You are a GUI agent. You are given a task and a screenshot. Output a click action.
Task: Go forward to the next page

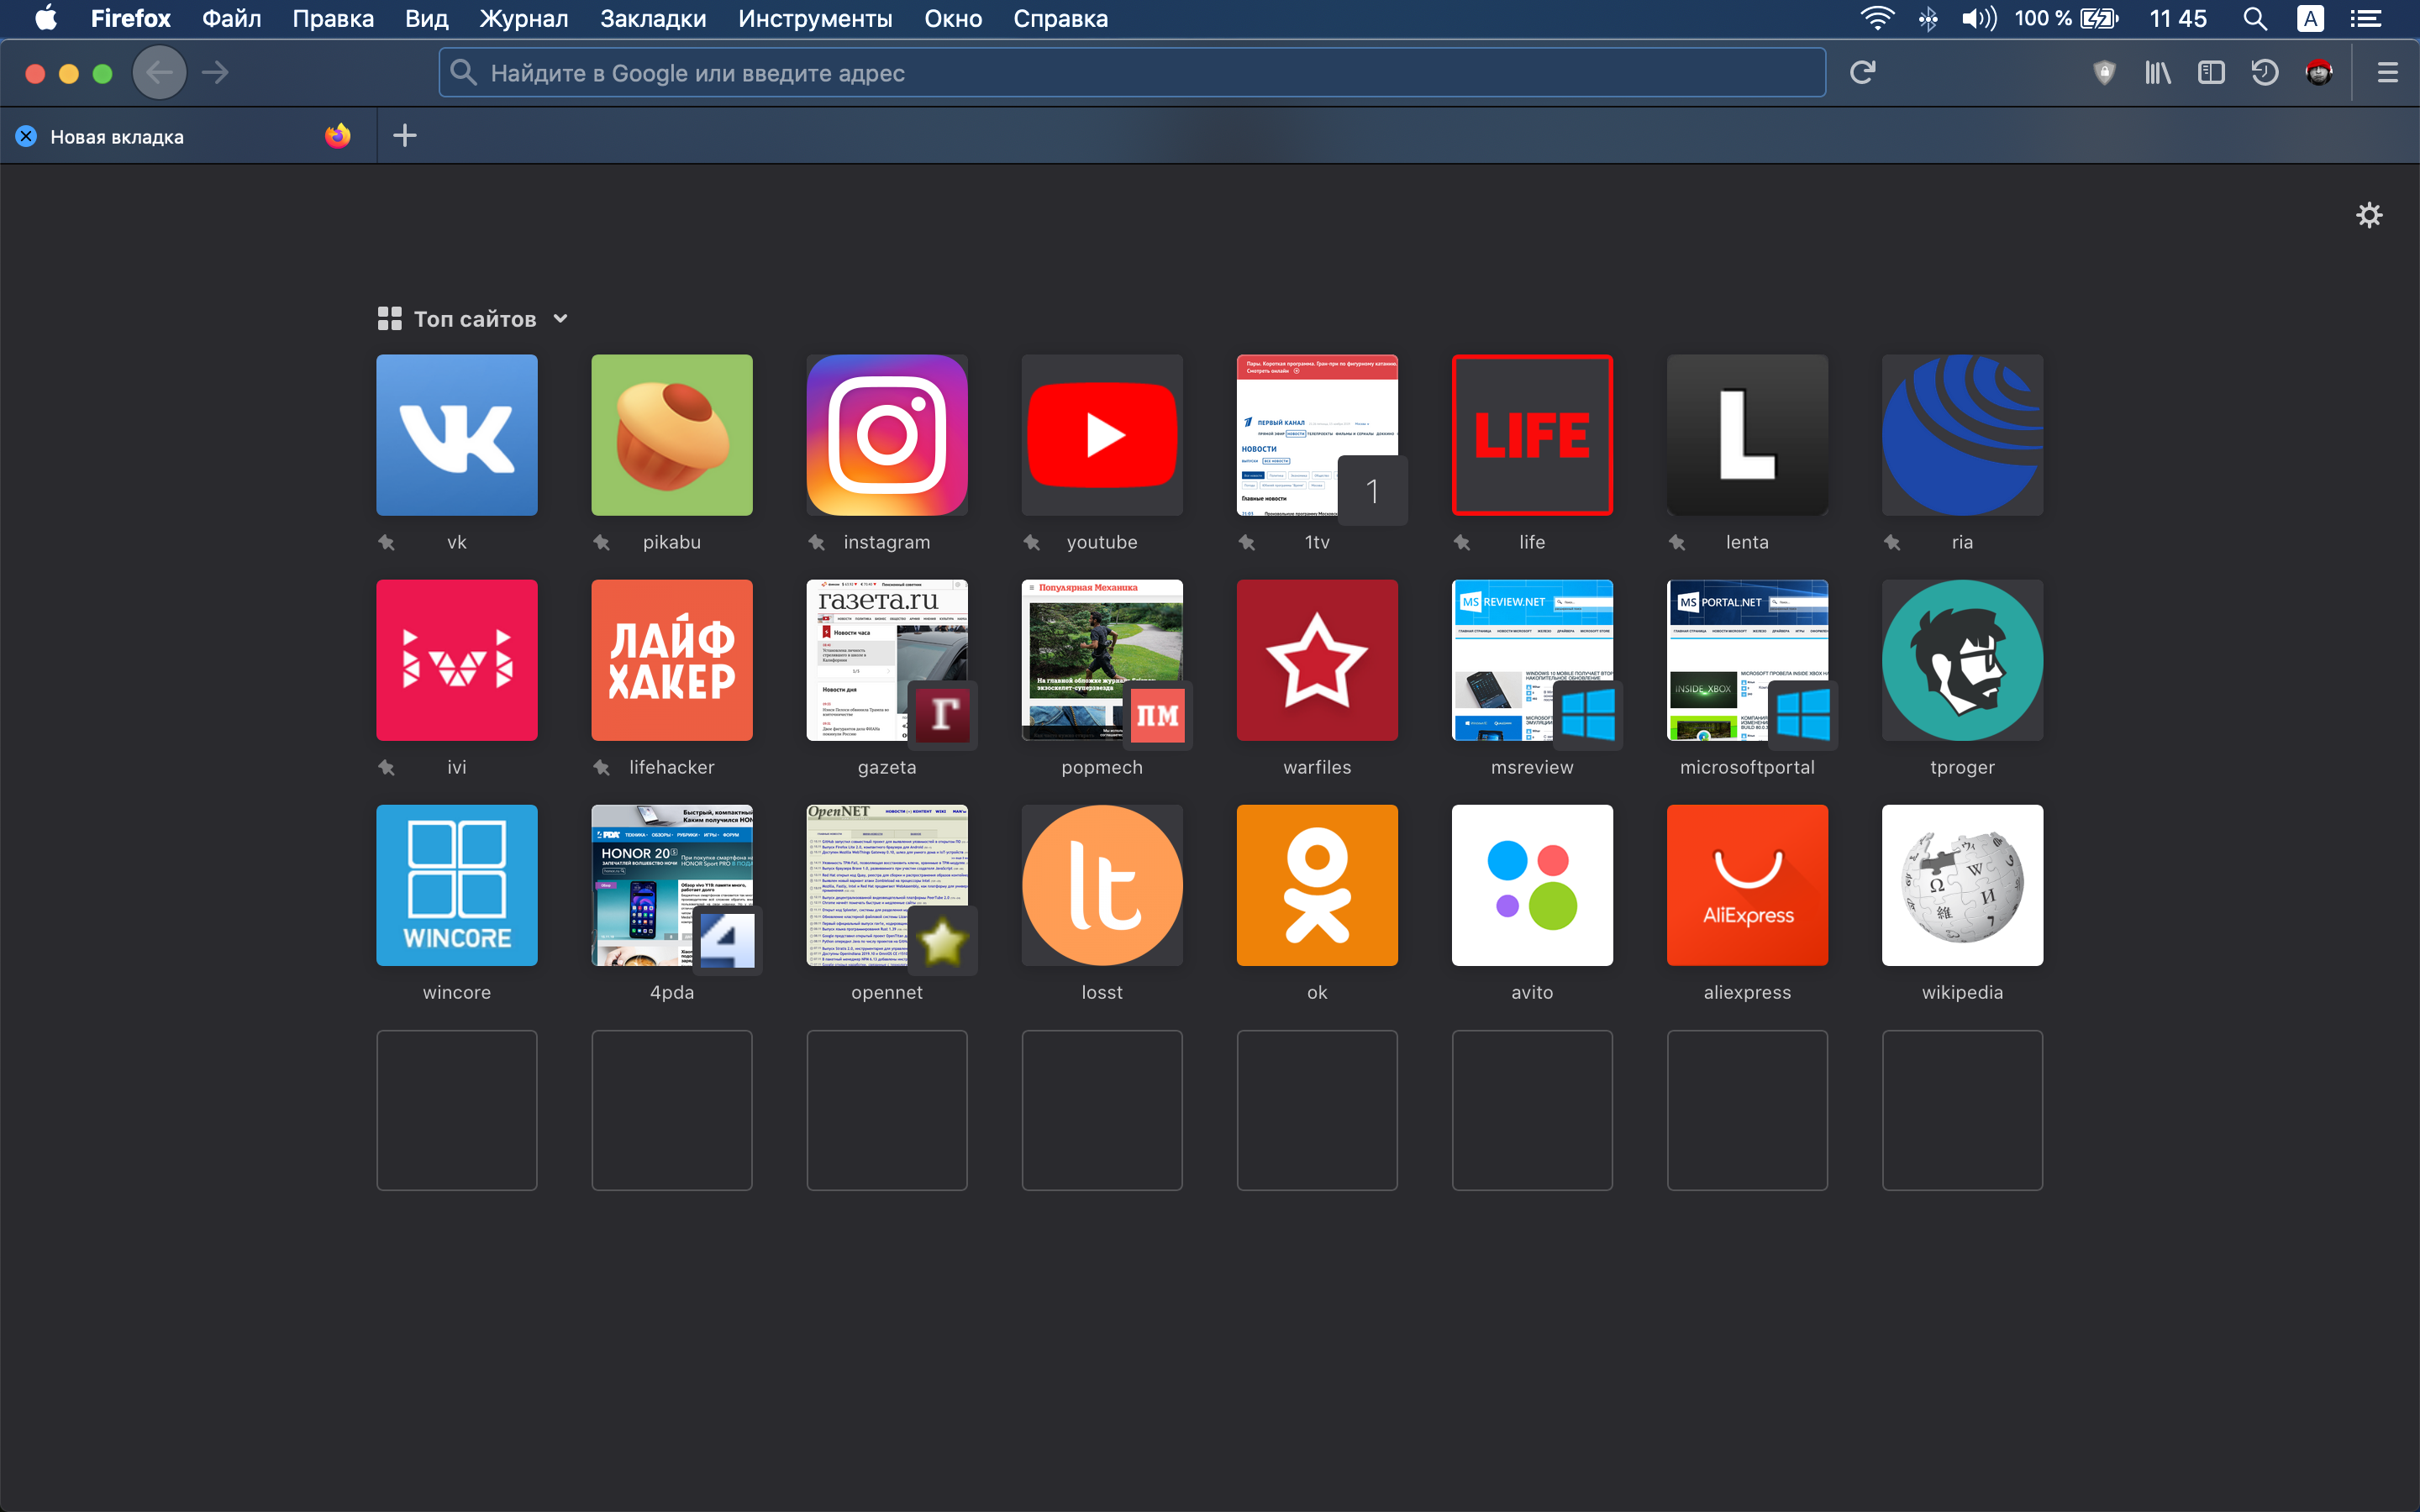pos(215,73)
